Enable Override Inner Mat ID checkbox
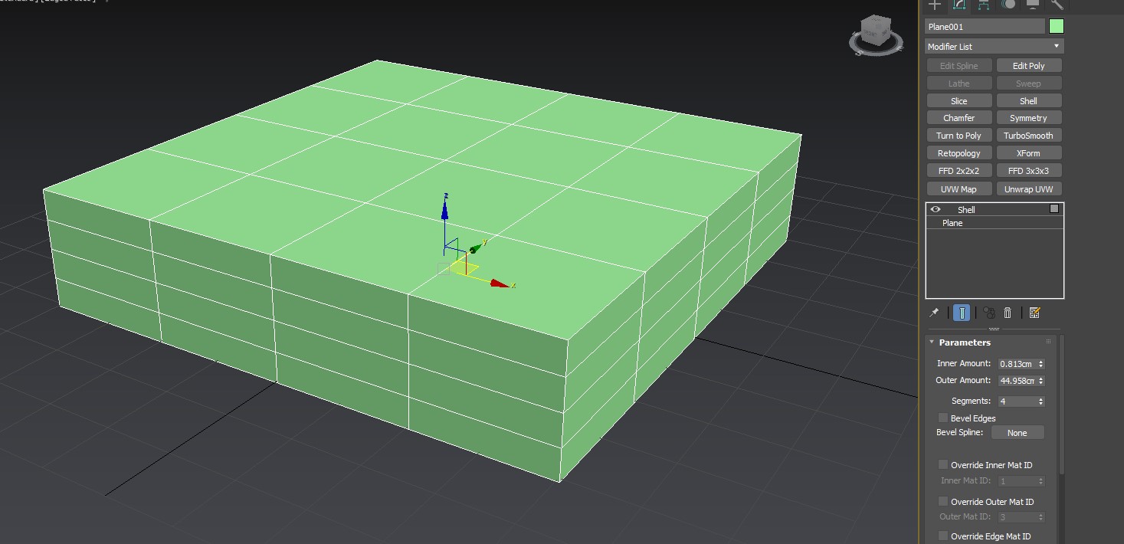The height and width of the screenshot is (544, 1124). pos(943,465)
